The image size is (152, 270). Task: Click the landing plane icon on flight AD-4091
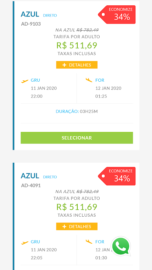click(x=89, y=242)
